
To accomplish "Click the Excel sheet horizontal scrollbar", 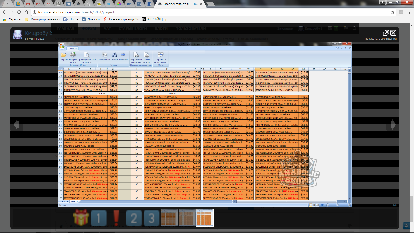I will coord(286,201).
